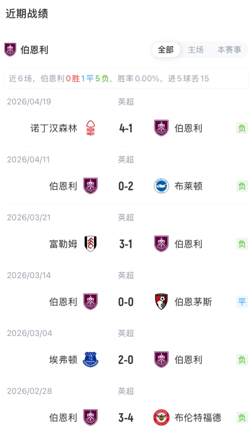Select the recent form summary bar
Image resolution: width=252 pixels, height=433 pixels.
point(126,78)
